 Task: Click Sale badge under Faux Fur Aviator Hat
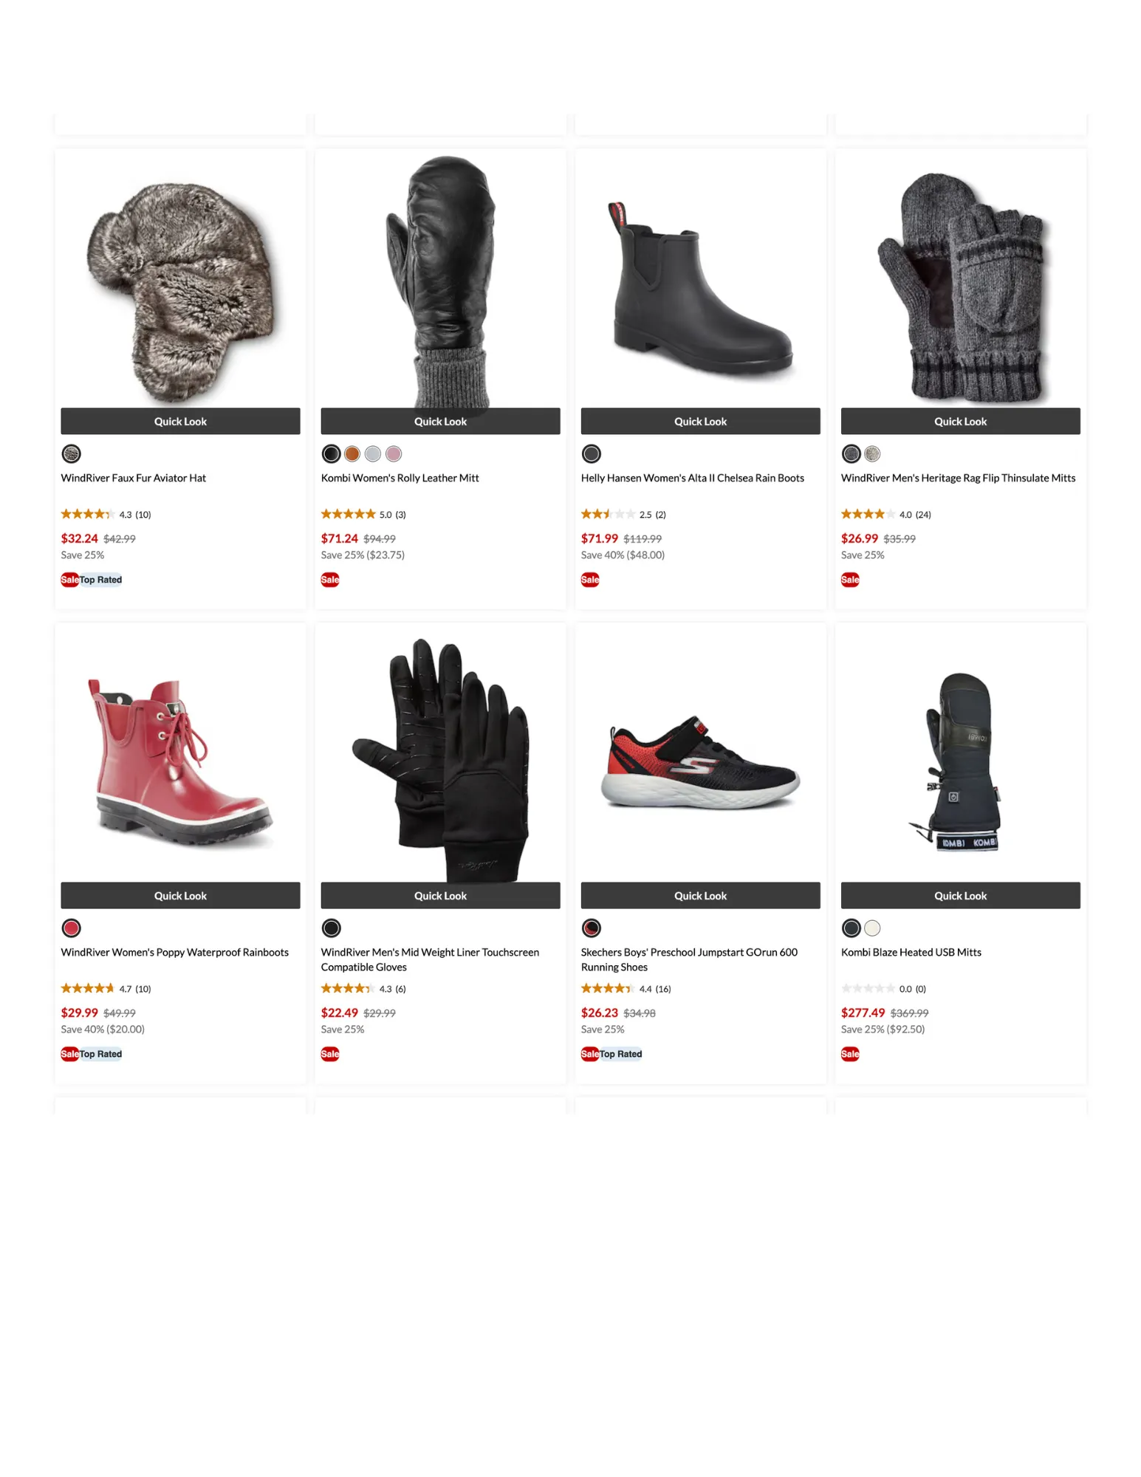pyautogui.click(x=69, y=580)
